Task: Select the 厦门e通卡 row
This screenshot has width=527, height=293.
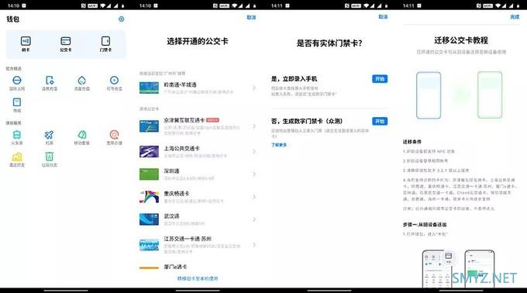Action: (198, 267)
